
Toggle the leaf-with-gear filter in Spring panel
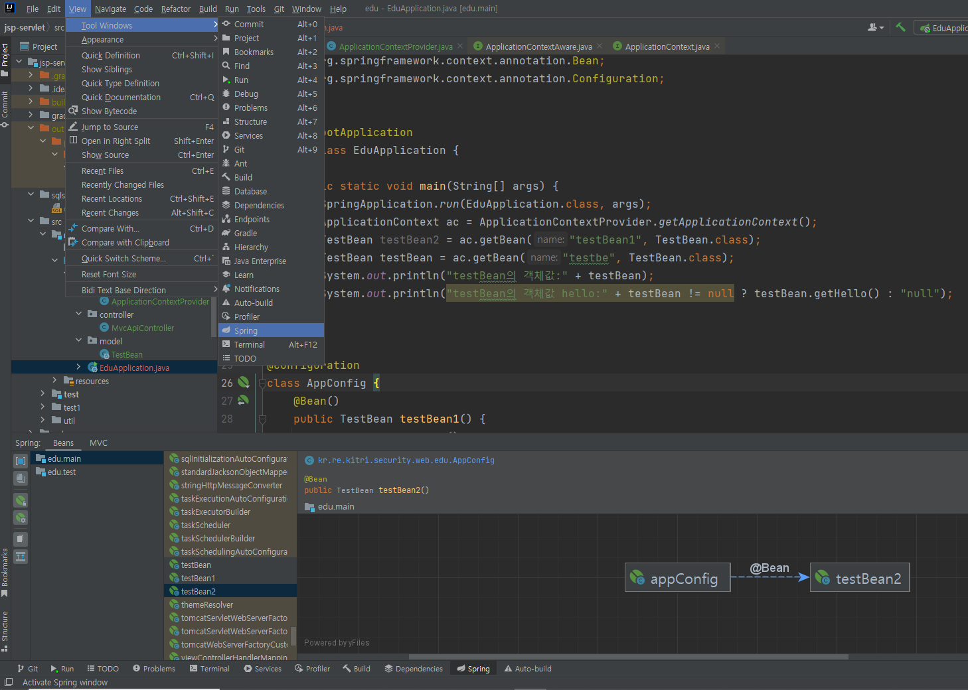tap(21, 517)
